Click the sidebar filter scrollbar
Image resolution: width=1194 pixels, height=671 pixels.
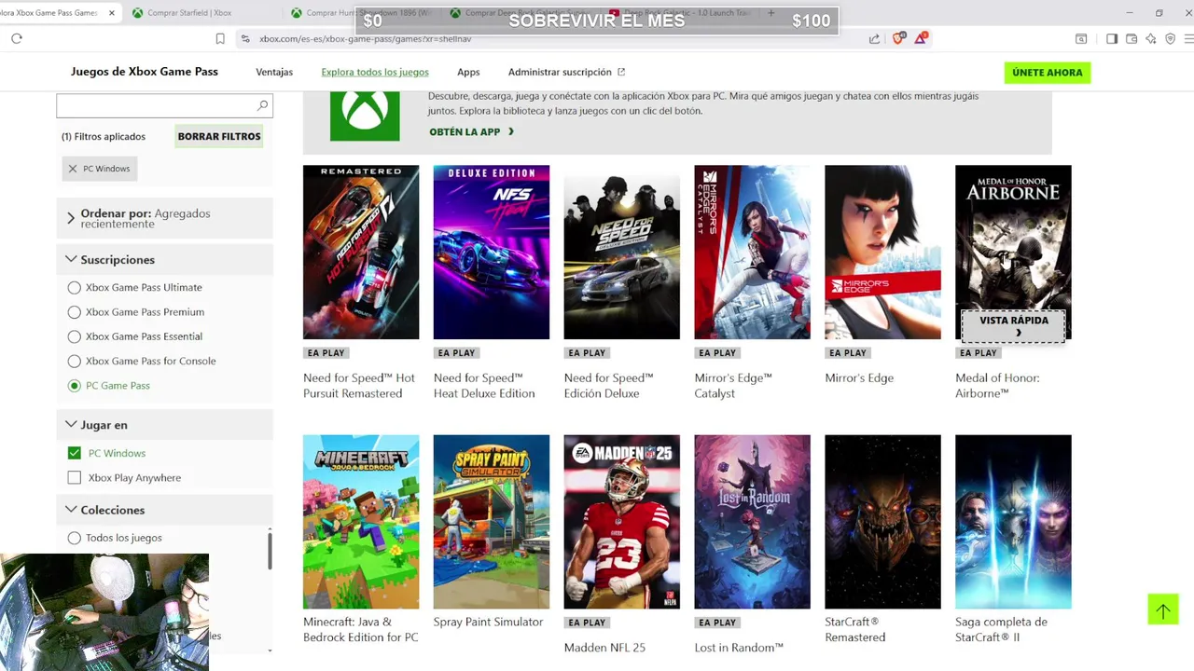[x=270, y=550]
